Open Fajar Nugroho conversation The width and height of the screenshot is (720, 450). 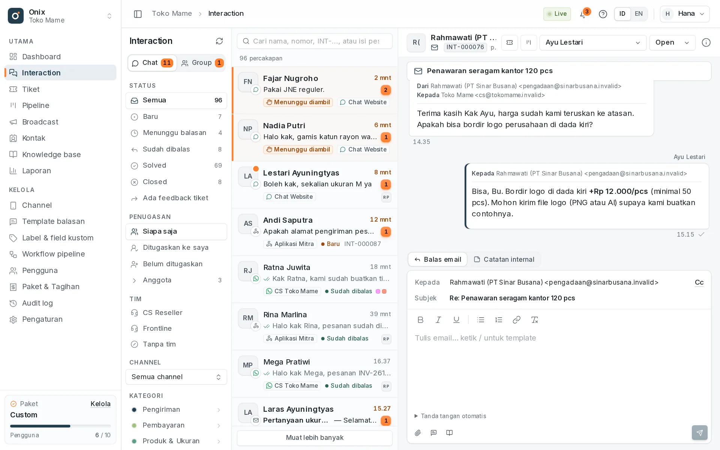point(315,90)
